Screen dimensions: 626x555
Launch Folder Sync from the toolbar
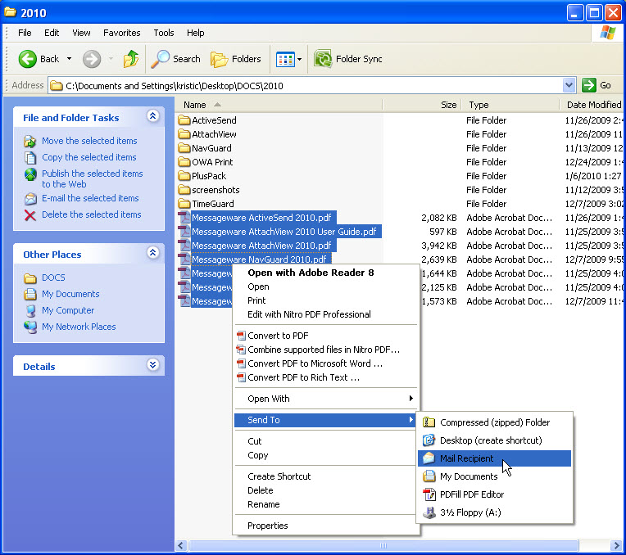(347, 59)
